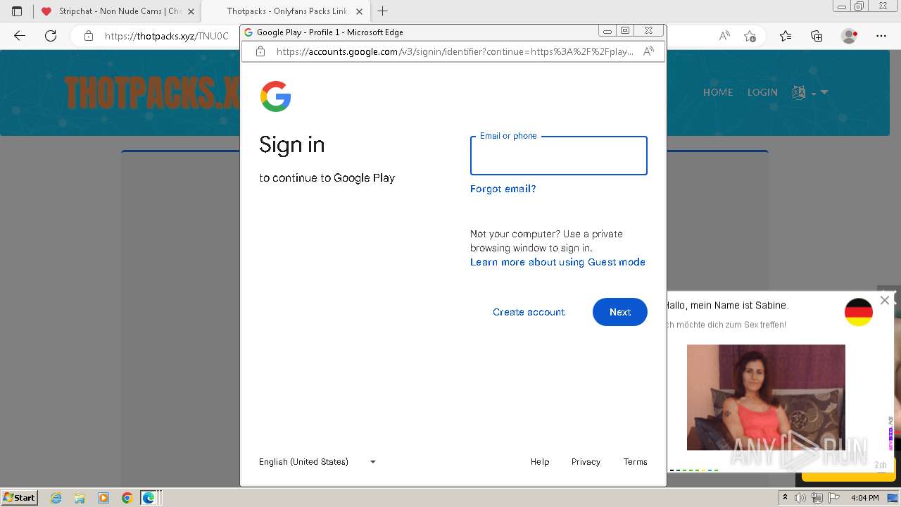
Task: Show hidden tray icons arrow
Action: tap(785, 497)
